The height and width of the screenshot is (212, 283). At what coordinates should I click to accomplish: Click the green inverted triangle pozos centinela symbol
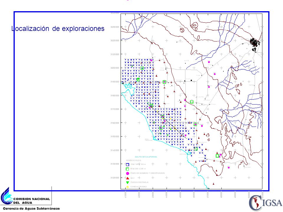(x=127, y=183)
